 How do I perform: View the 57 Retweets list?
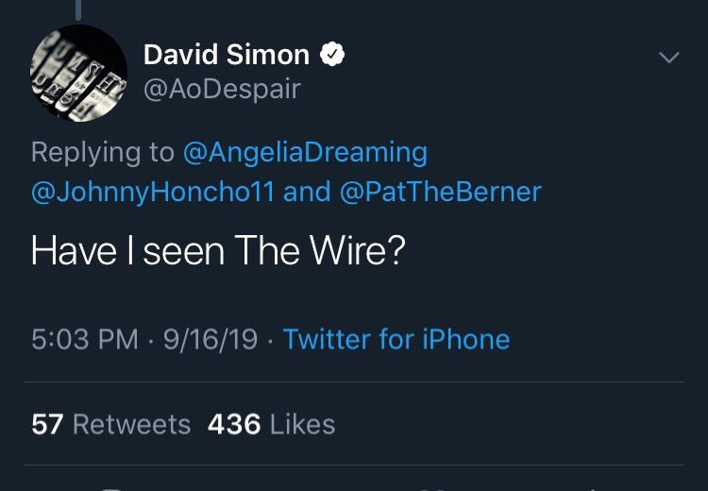point(110,424)
